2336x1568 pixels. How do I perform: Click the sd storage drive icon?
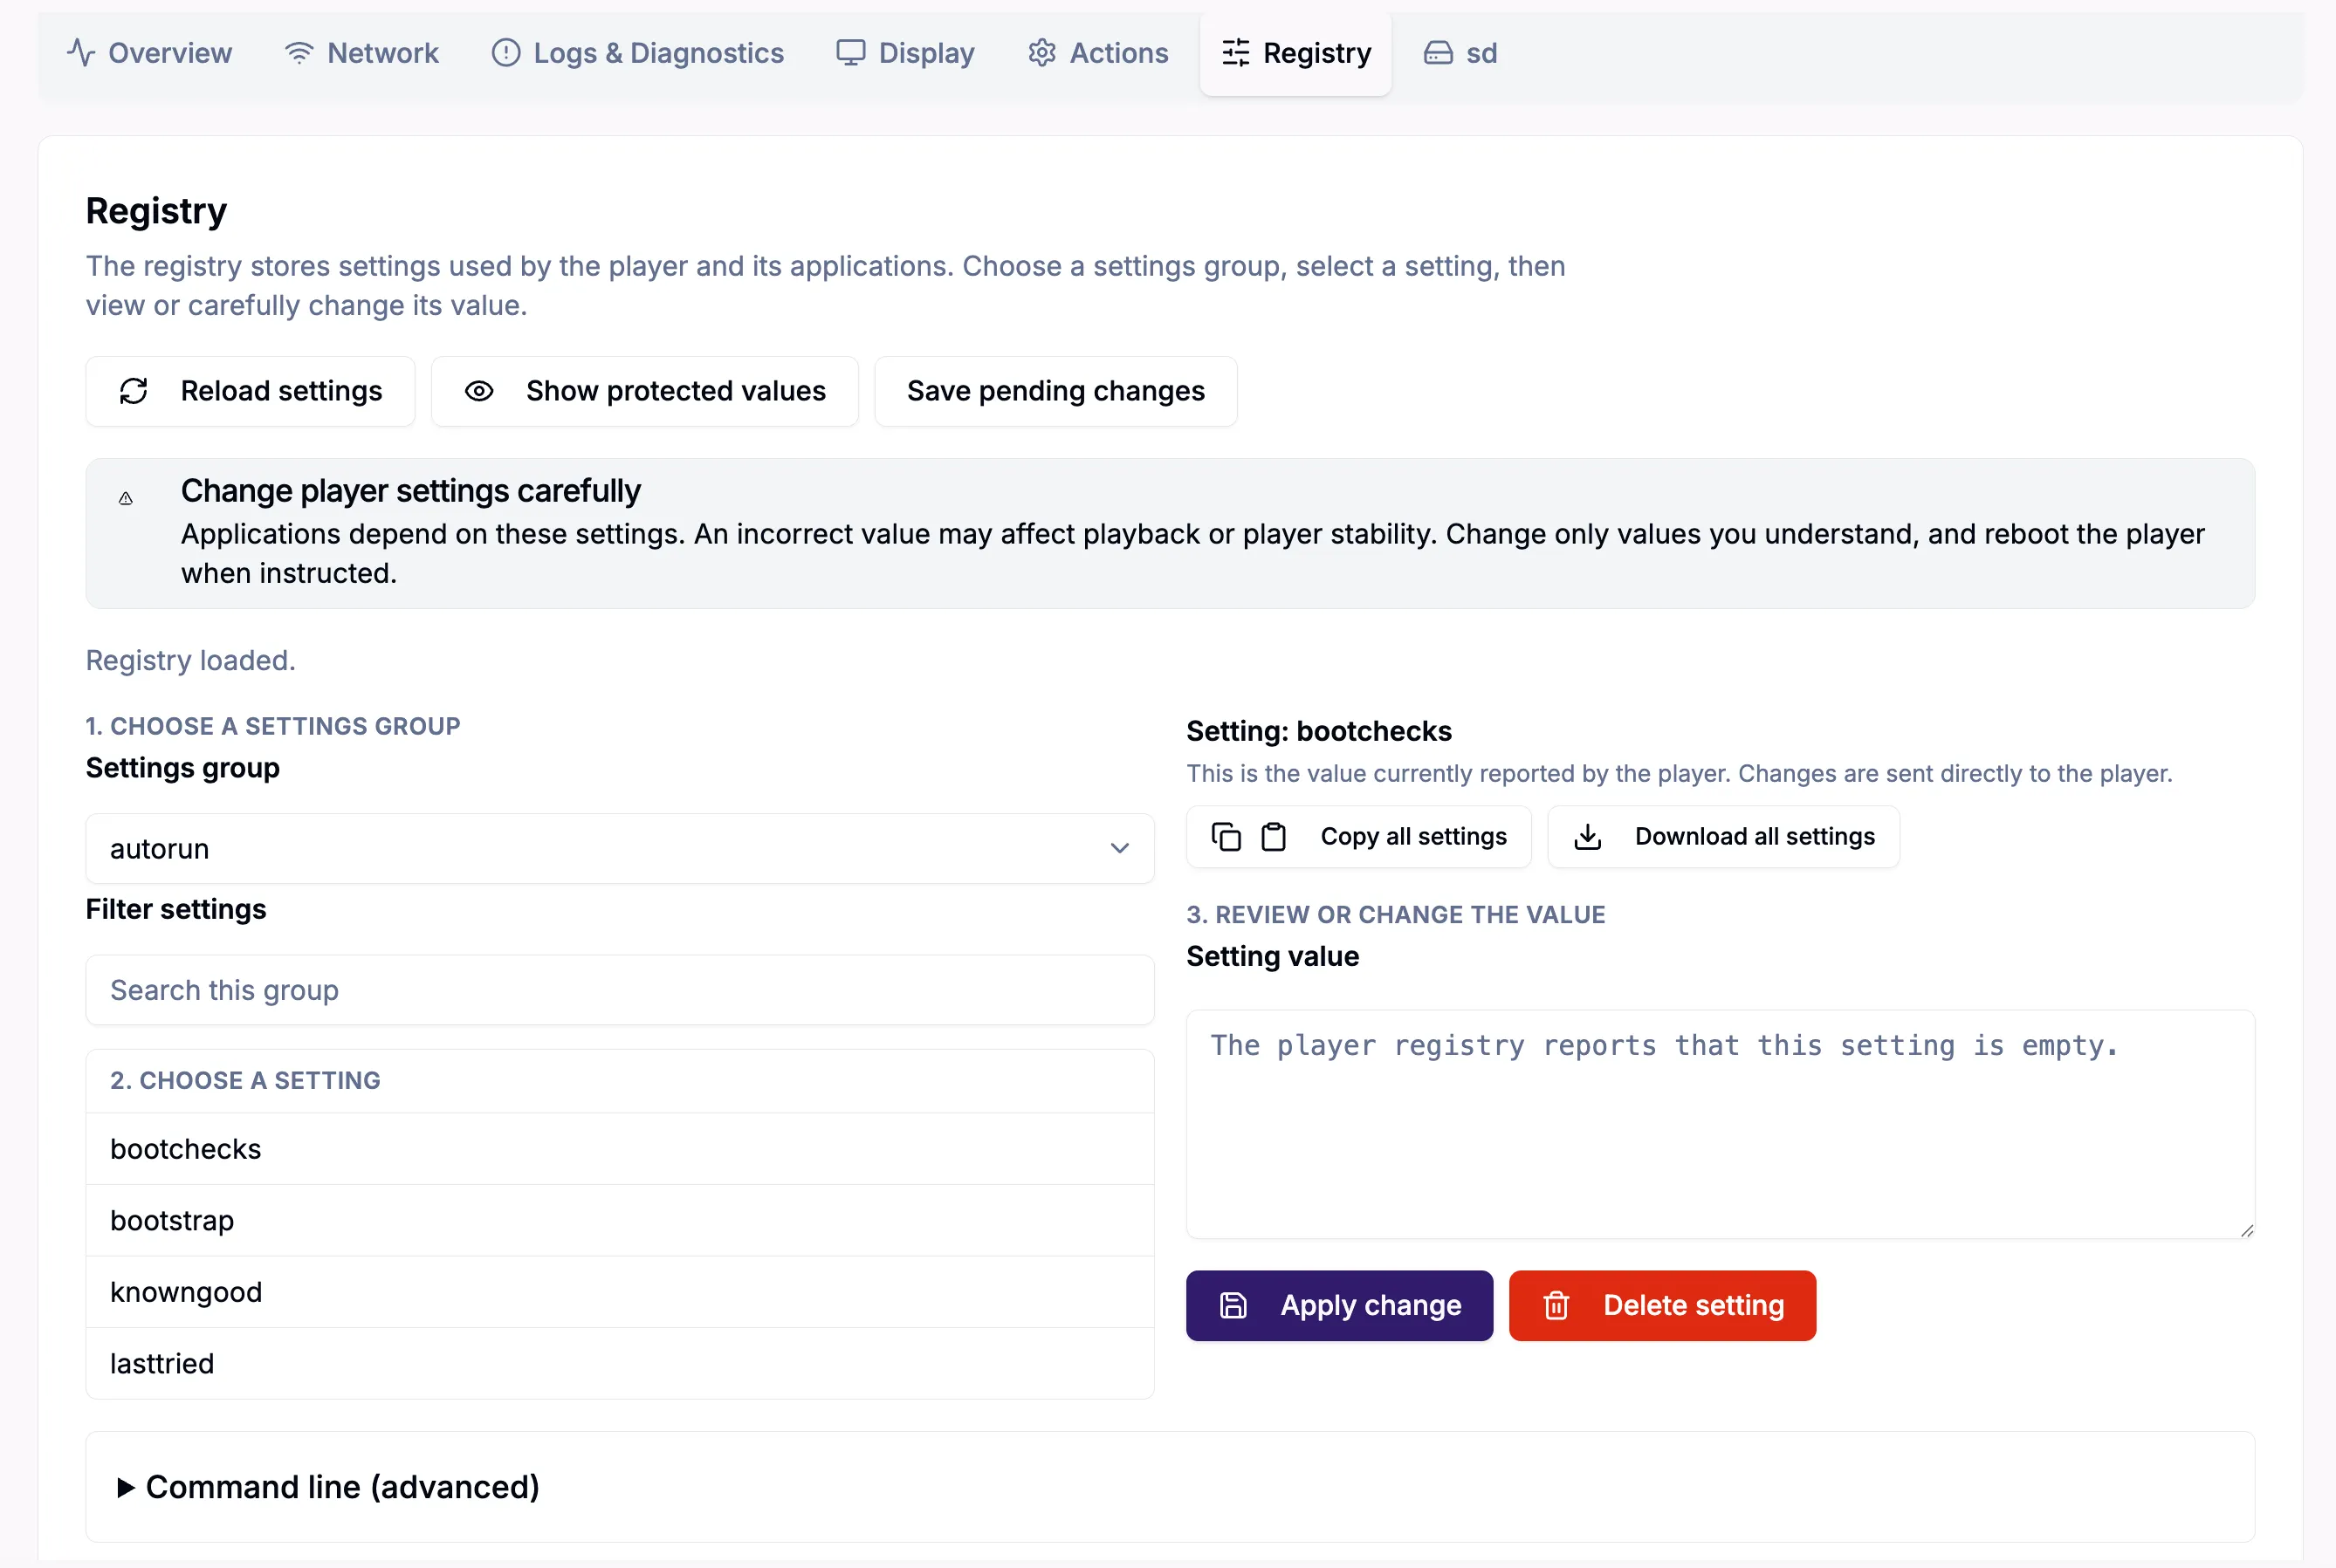pos(1438,53)
